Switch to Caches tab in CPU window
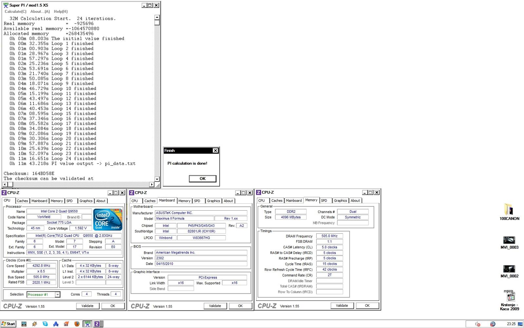 point(22,201)
